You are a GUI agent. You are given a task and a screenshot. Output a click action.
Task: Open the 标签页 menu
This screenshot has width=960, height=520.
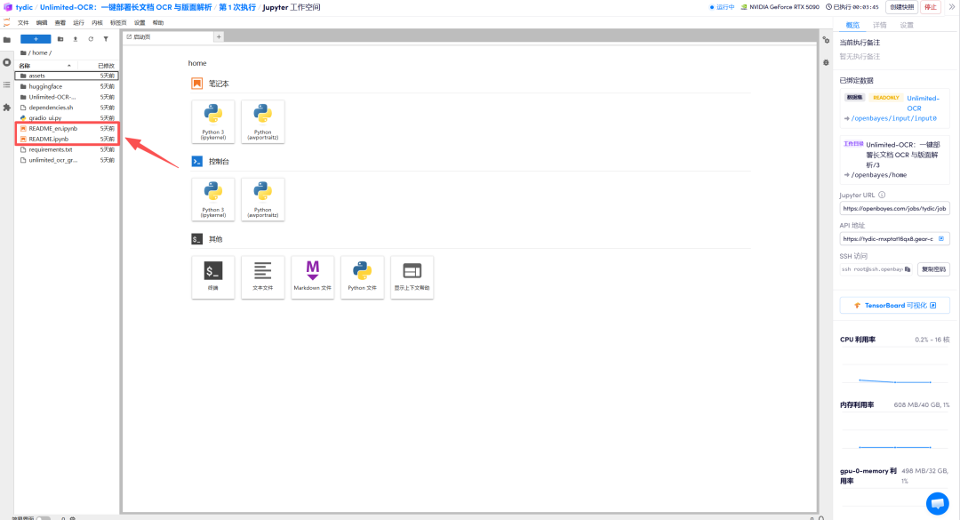pyautogui.click(x=118, y=22)
